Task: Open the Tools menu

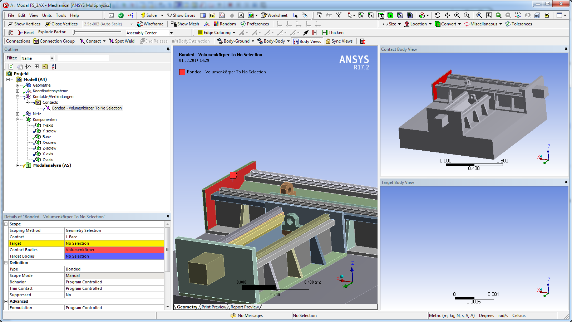Action: tap(61, 15)
